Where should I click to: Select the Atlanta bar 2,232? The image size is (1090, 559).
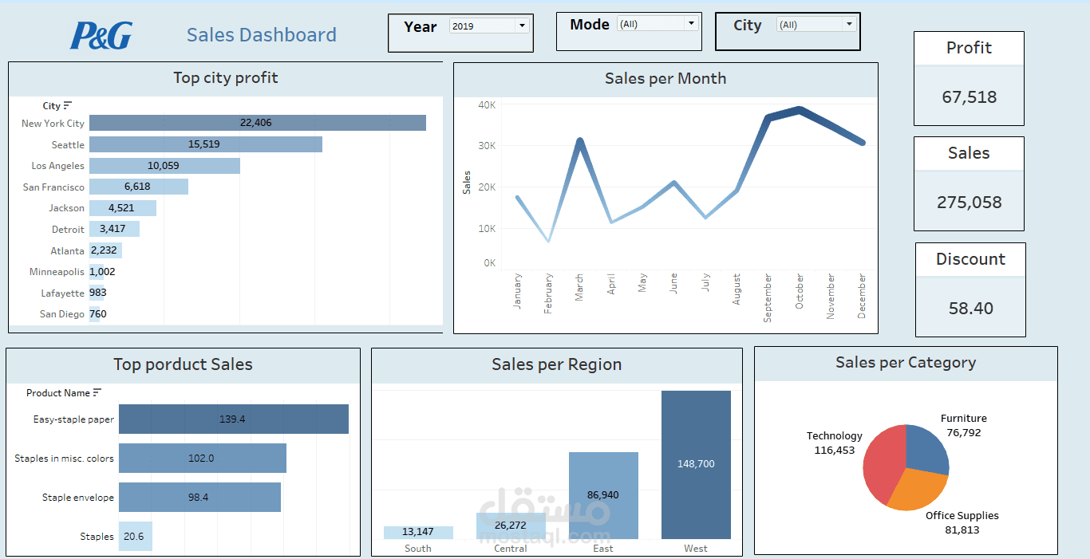tap(105, 250)
